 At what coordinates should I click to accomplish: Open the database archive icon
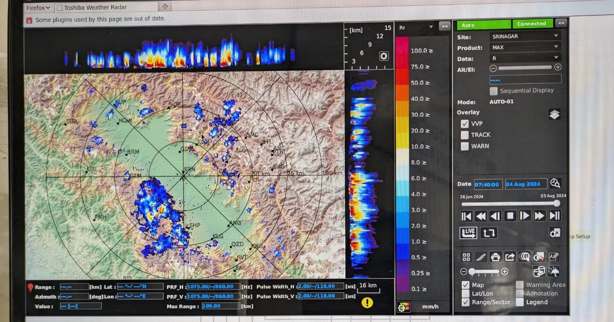[x=539, y=272]
